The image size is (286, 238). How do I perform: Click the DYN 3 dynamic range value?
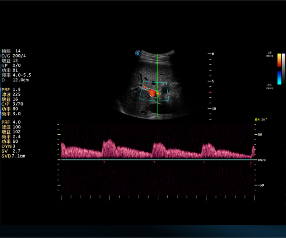click(x=10, y=147)
